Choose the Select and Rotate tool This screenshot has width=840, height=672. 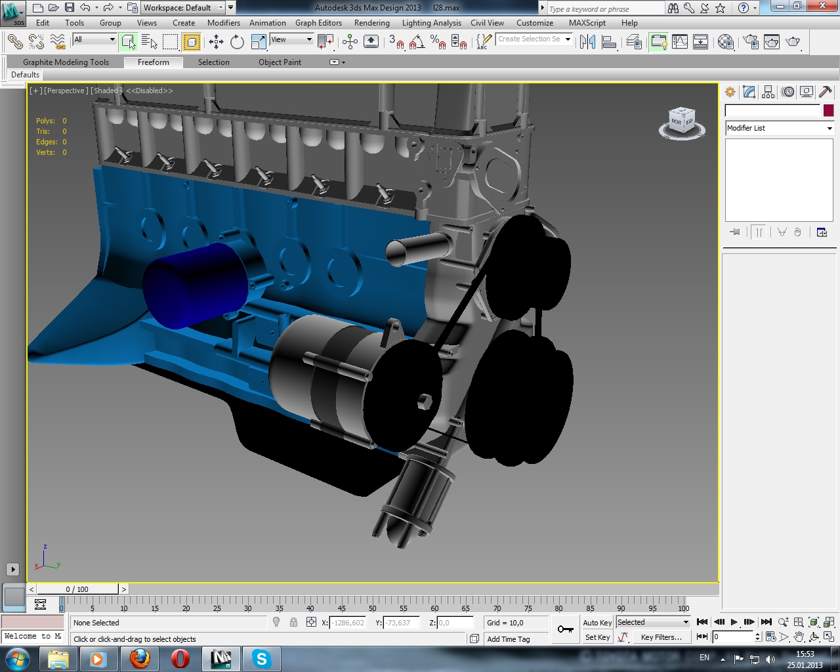[x=237, y=42]
